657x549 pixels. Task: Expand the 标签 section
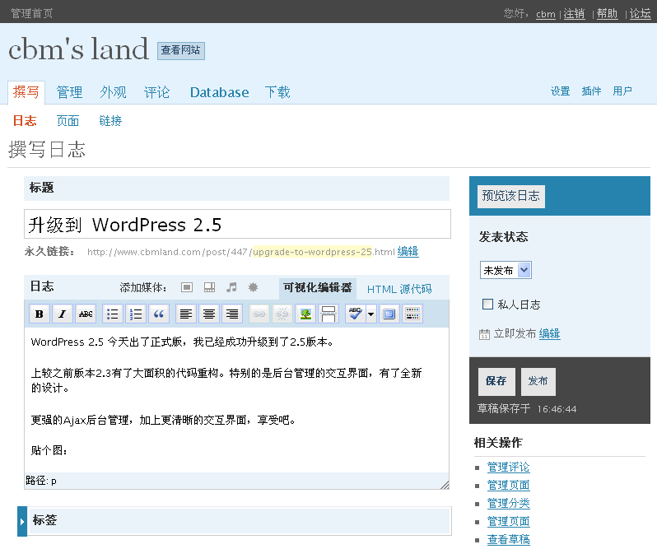[x=22, y=521]
